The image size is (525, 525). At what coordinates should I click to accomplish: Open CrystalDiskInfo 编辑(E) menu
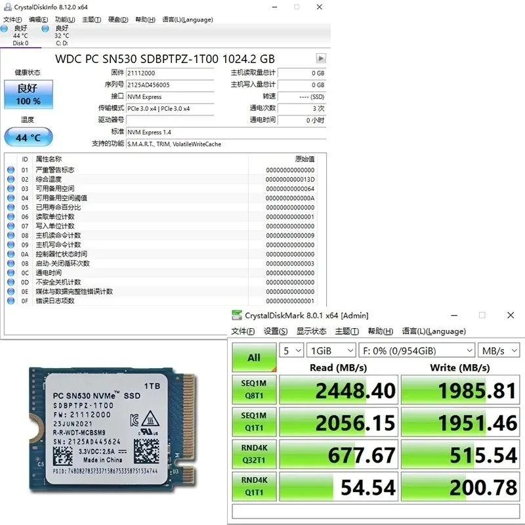pyautogui.click(x=39, y=20)
